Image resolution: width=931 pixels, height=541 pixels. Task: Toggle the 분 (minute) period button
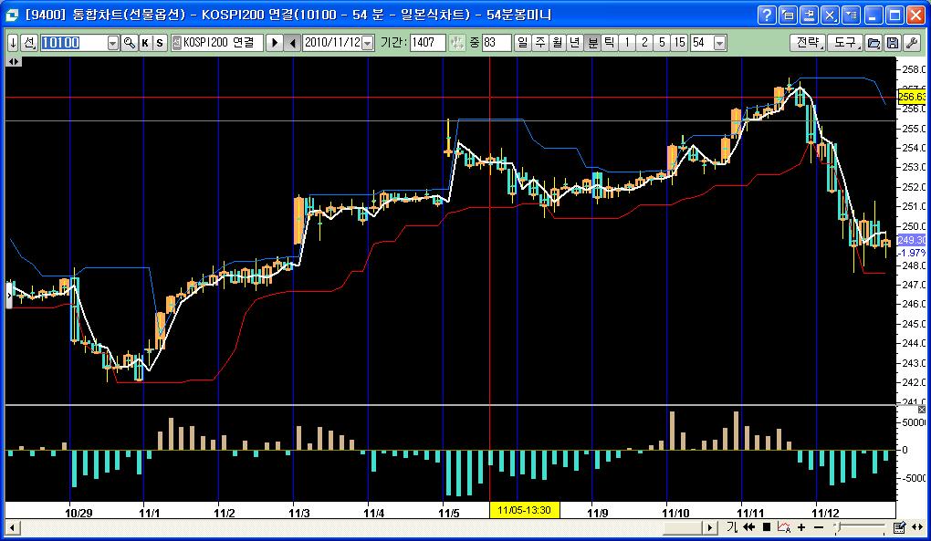[x=592, y=43]
